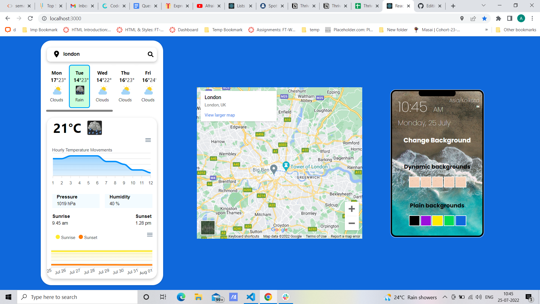Image resolution: width=540 pixels, height=304 pixels.
Task: Toggle the Sunset legend series
Action: coord(88,237)
